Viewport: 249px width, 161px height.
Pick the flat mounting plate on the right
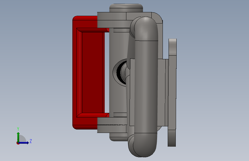point(172,93)
